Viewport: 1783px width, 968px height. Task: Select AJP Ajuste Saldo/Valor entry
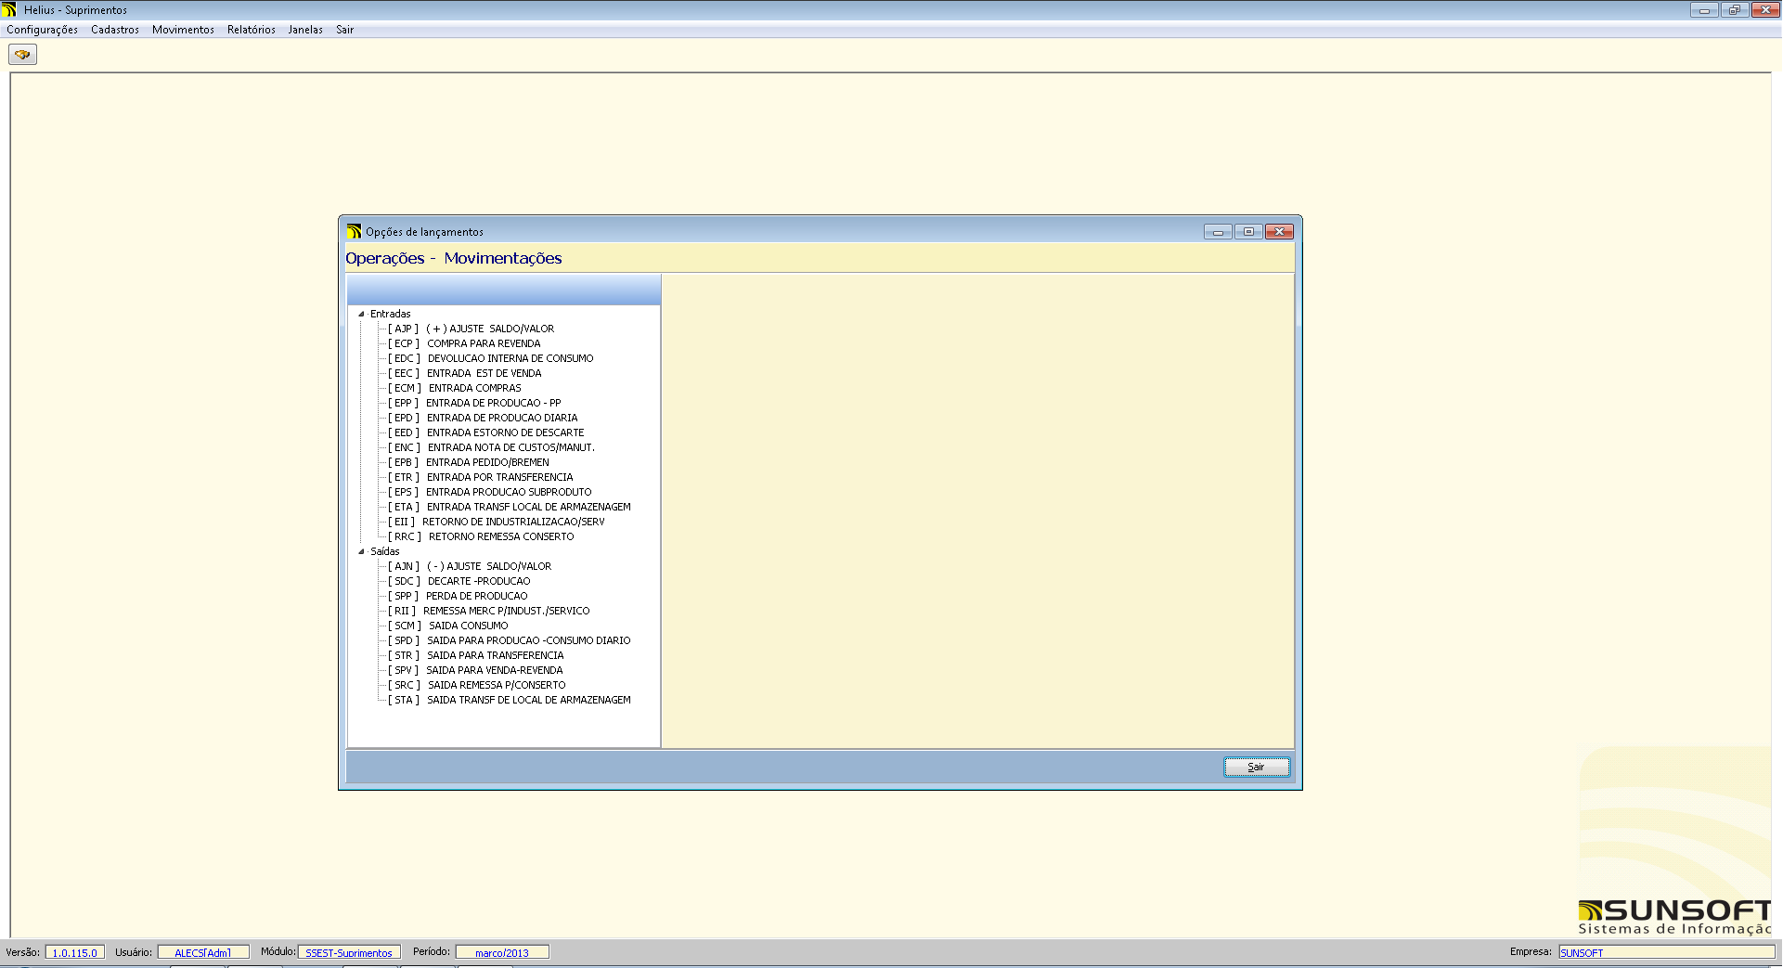489,329
